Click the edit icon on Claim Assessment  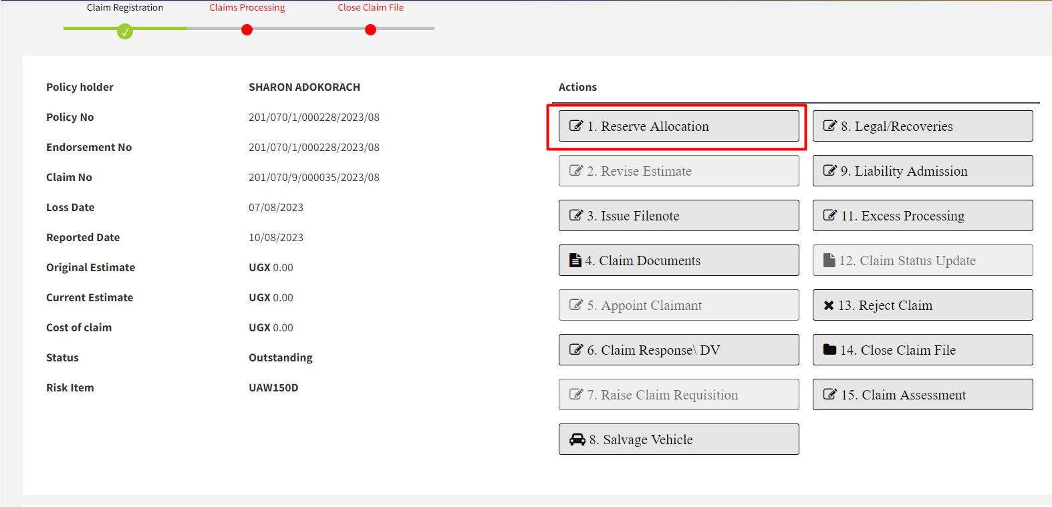tap(829, 394)
